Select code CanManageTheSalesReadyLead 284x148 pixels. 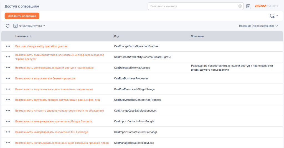(x=134, y=143)
